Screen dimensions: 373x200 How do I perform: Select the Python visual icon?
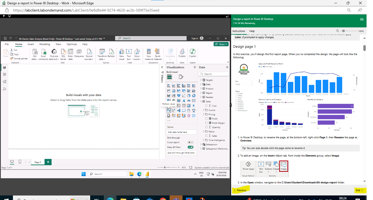coord(169,110)
